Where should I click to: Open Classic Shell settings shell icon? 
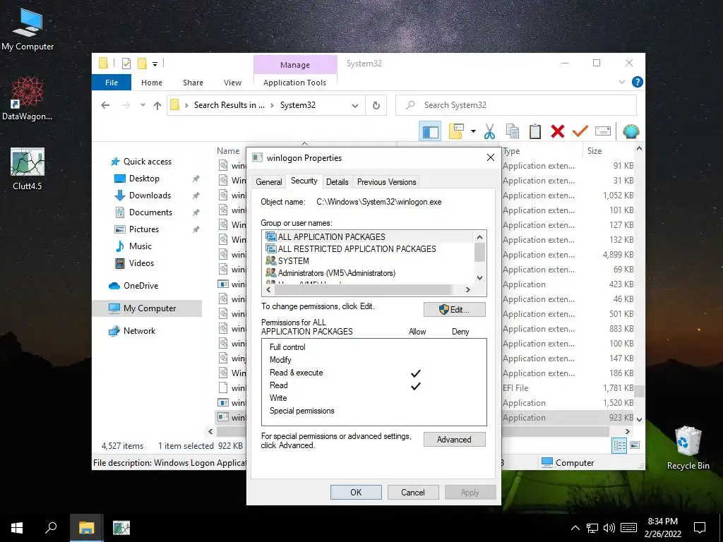click(x=631, y=131)
